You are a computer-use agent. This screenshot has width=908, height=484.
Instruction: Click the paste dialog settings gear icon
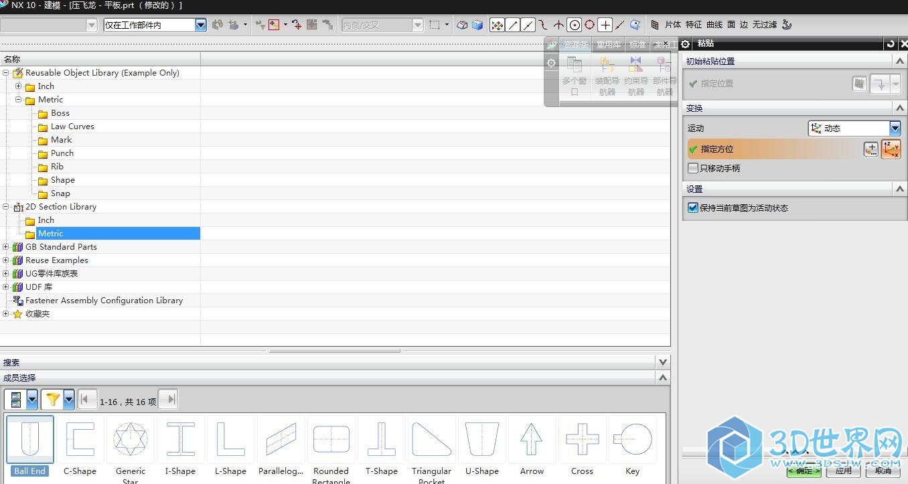(x=686, y=44)
